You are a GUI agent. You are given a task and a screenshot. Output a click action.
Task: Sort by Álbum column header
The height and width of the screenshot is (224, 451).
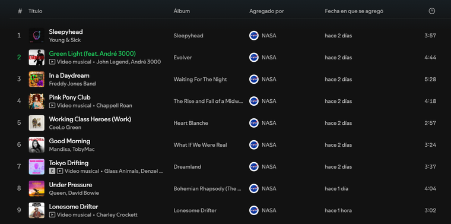[x=182, y=11]
